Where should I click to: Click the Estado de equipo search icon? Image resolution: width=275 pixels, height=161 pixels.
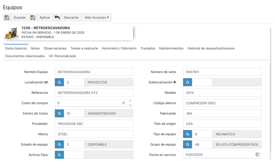59,144
